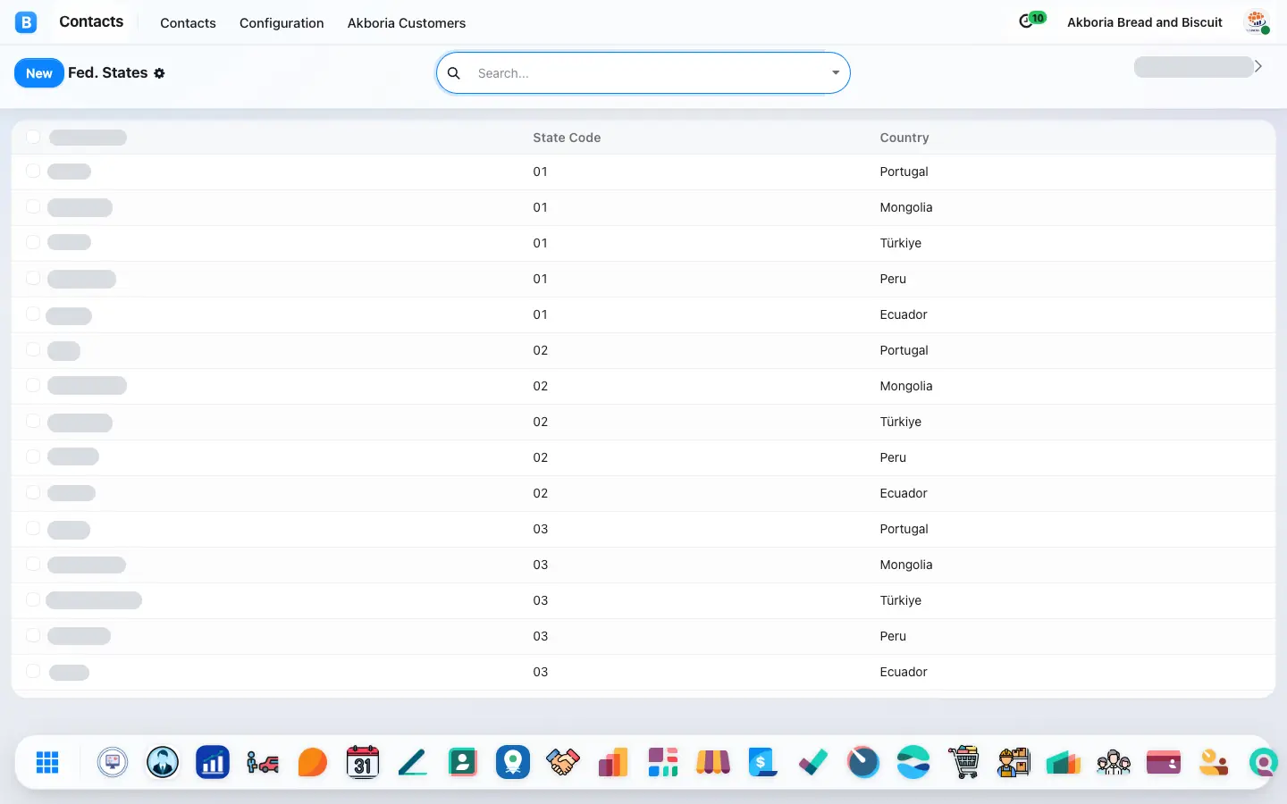Open the red wallet card app

click(x=1164, y=762)
